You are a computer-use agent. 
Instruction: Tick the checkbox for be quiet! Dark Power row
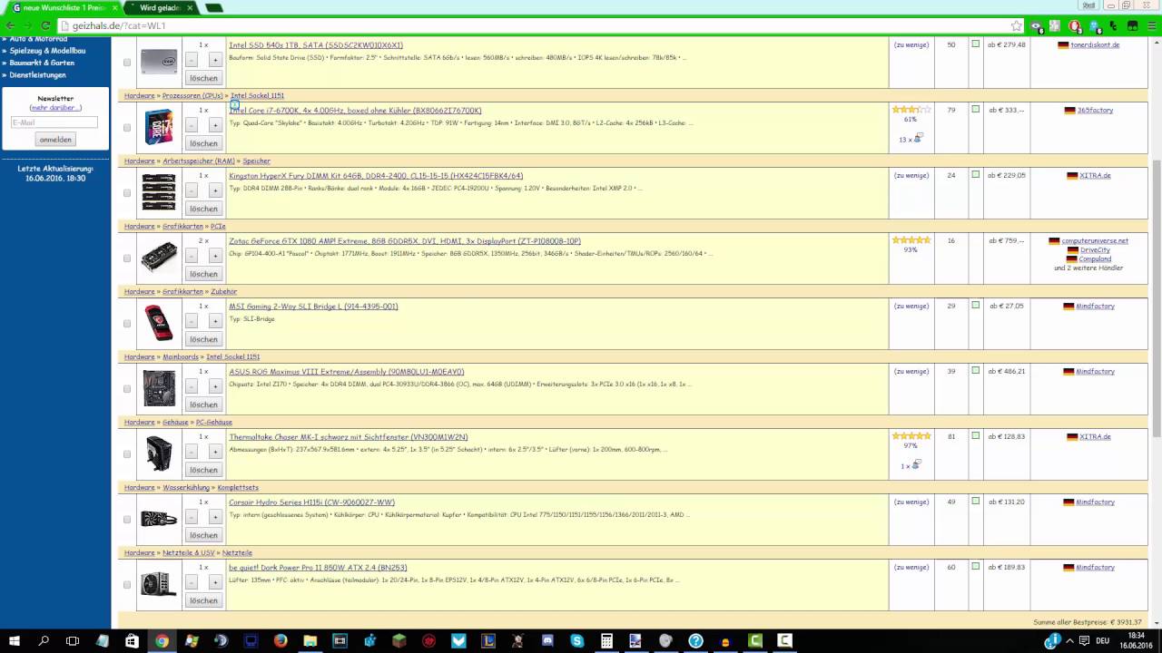(127, 585)
